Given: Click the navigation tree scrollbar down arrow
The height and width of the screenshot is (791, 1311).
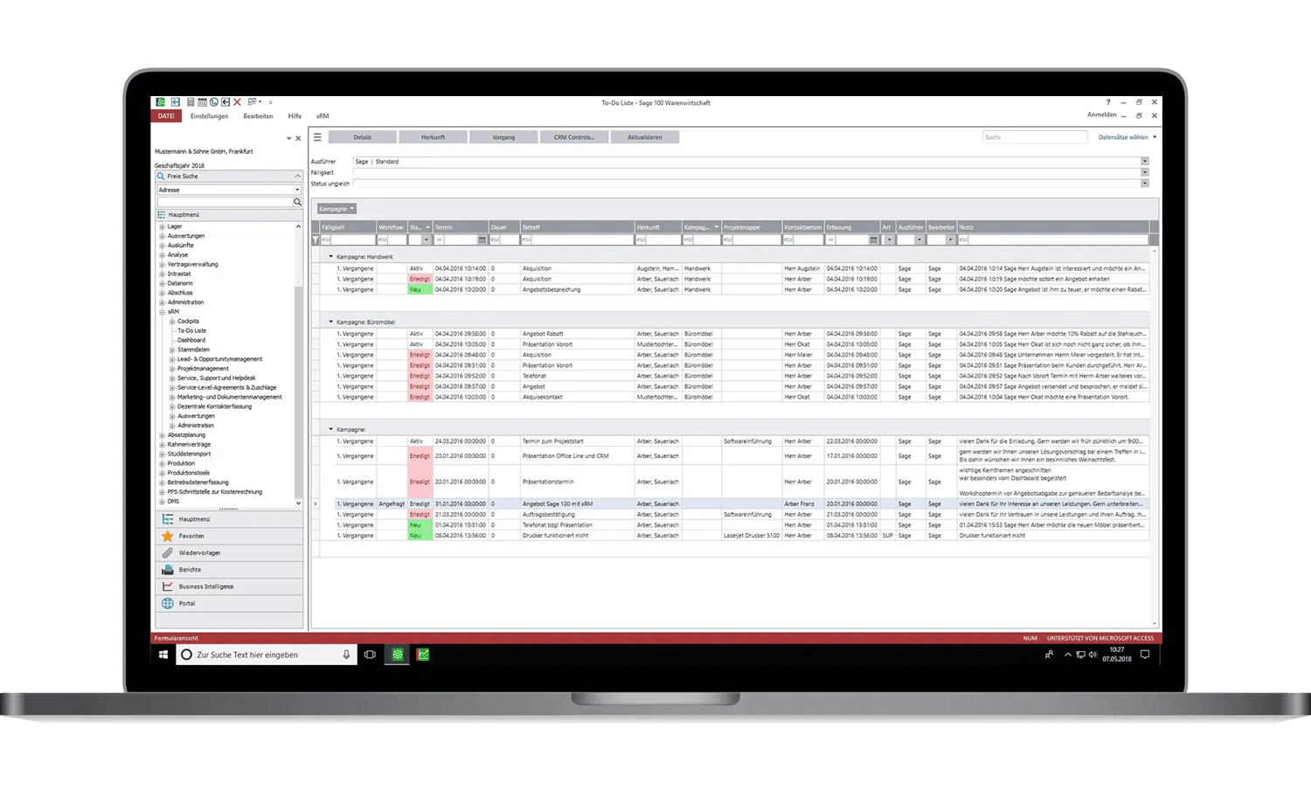Looking at the screenshot, I should (298, 503).
